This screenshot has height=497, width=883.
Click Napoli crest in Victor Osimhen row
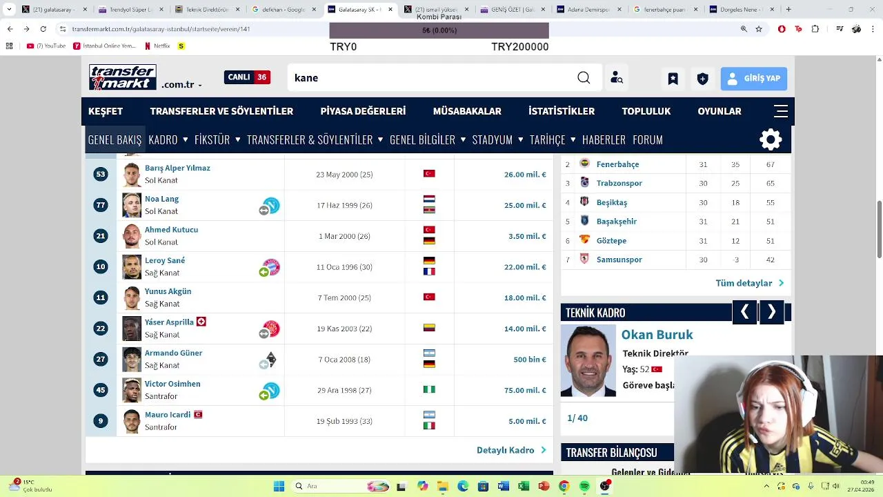click(x=272, y=390)
